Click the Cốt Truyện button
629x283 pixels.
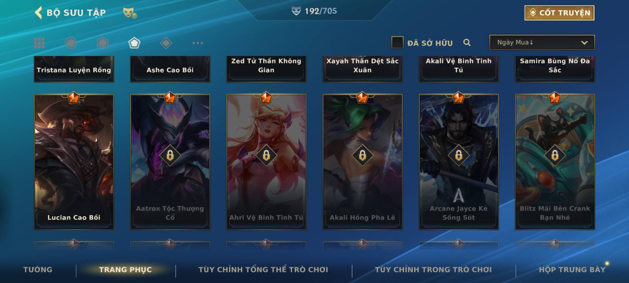(x=559, y=13)
